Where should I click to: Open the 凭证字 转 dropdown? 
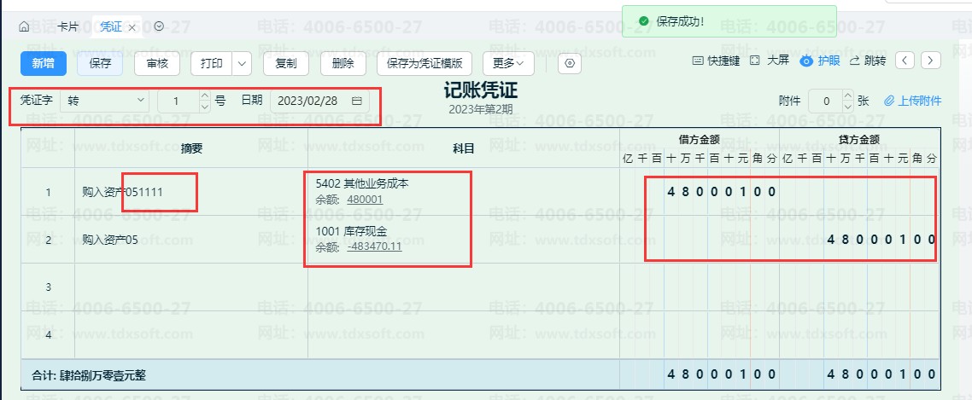pos(105,101)
